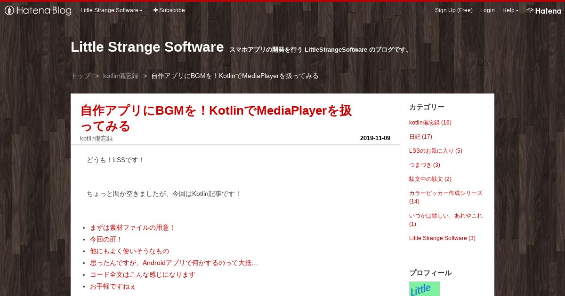Open sidebar category カラーピッカー作成シリーズ (14)
565x296 pixels.
pyautogui.click(x=446, y=197)
